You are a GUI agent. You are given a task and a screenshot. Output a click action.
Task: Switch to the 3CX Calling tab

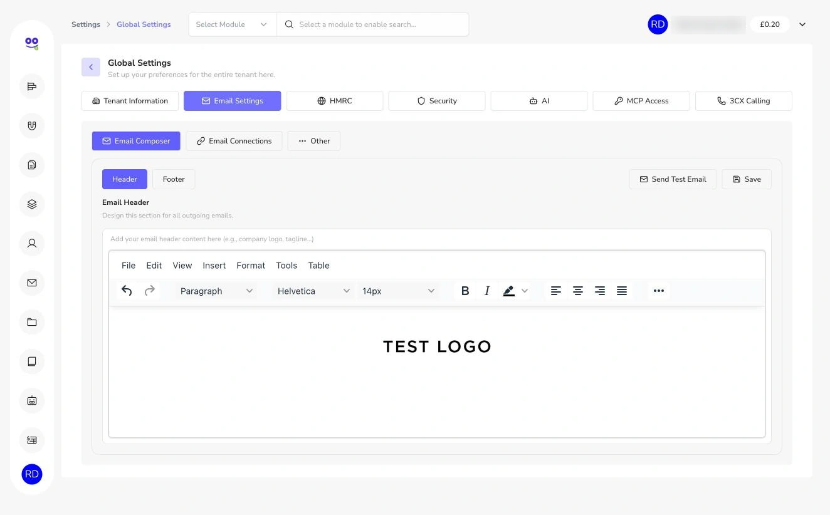(x=743, y=101)
